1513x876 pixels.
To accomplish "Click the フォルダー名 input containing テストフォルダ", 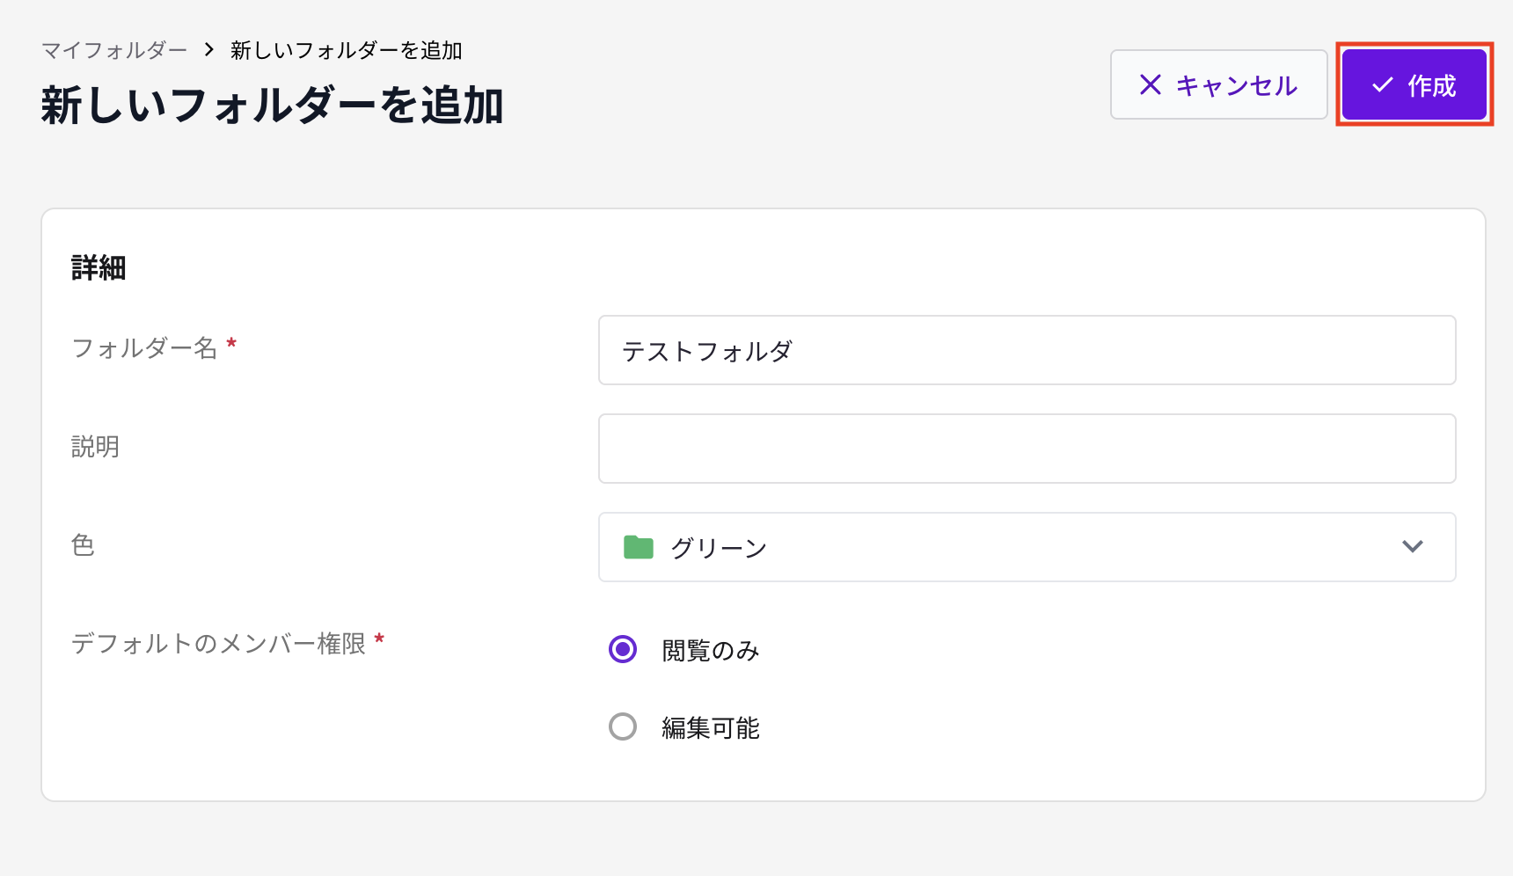I will click(x=1027, y=350).
